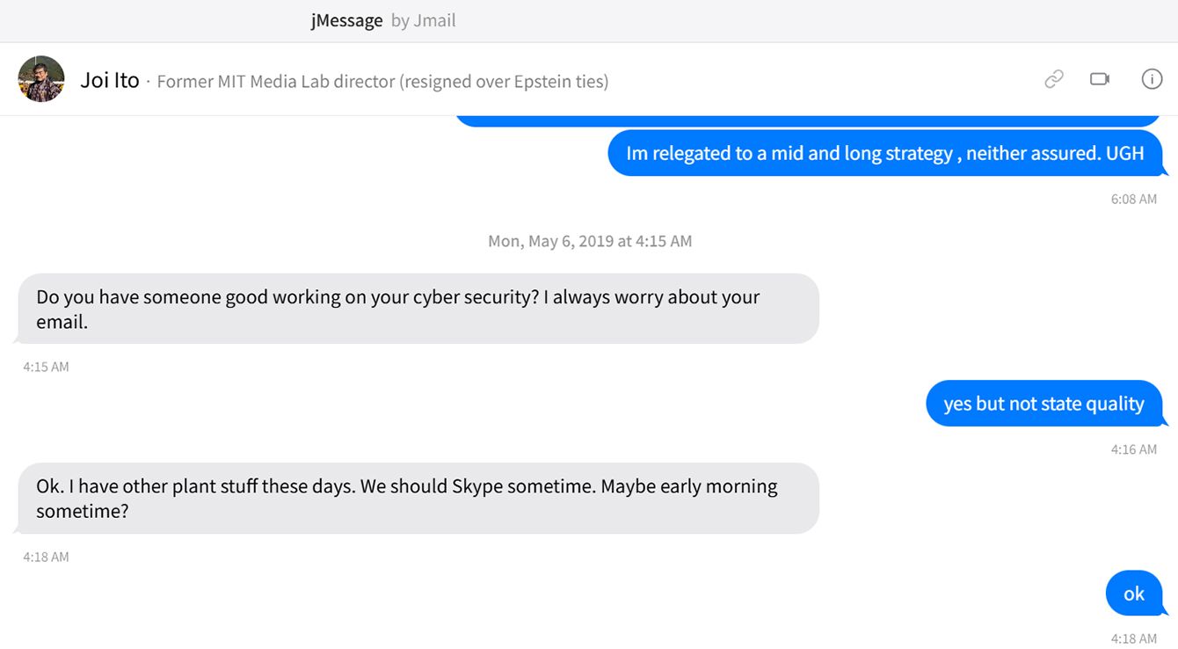Select the "yes but not state quality" bubble
The width and height of the screenshot is (1178, 649).
pos(1043,404)
